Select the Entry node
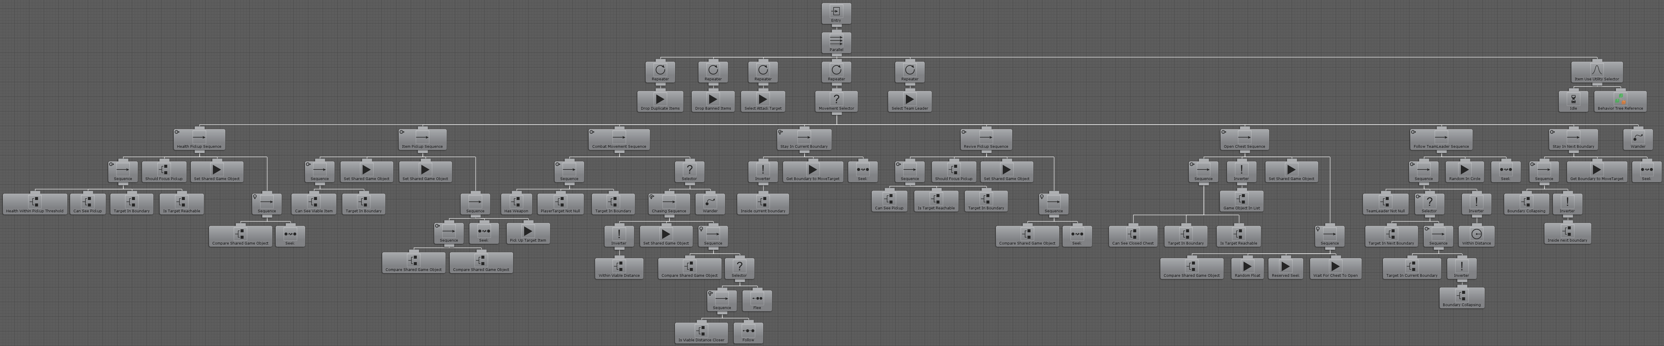Image resolution: width=1664 pixels, height=346 pixels. click(836, 13)
